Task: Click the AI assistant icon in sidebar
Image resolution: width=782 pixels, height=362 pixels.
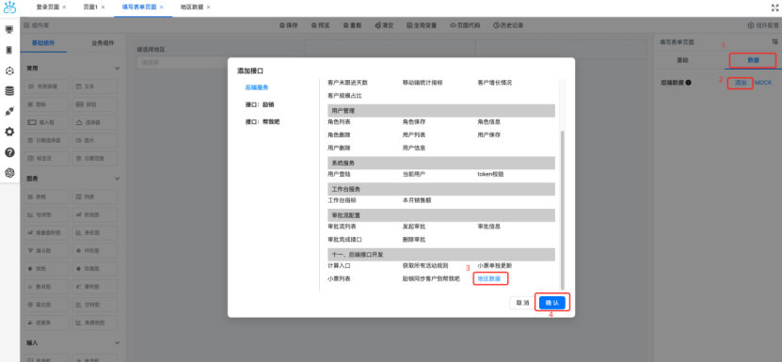Action: (9, 173)
